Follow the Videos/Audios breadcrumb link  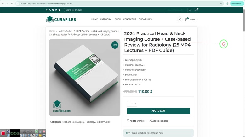click(66, 31)
